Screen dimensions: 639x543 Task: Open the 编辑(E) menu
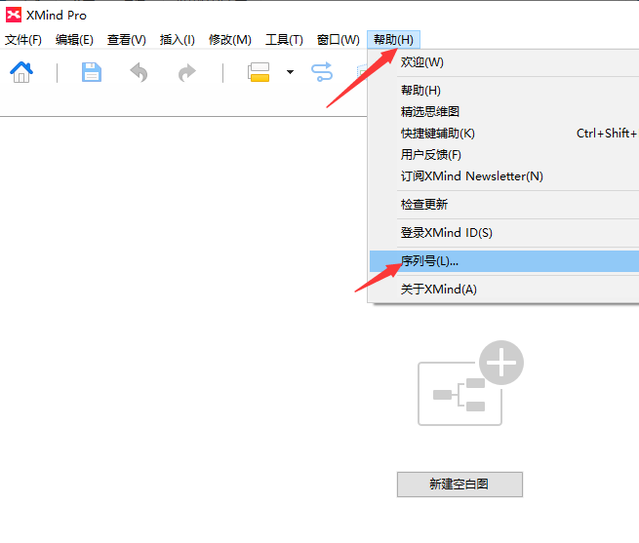[x=74, y=40]
